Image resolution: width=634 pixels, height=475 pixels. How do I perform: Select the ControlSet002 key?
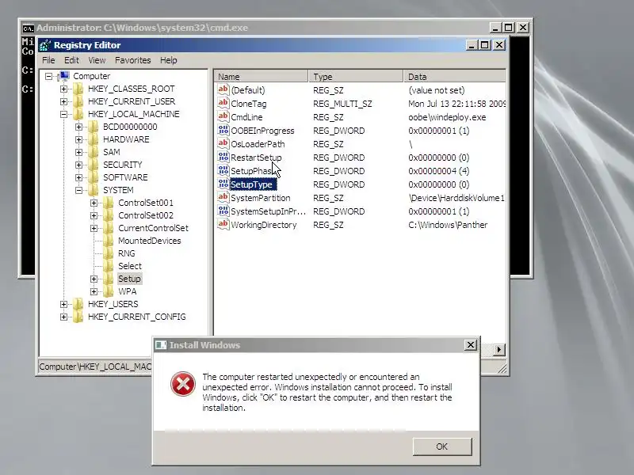146,215
